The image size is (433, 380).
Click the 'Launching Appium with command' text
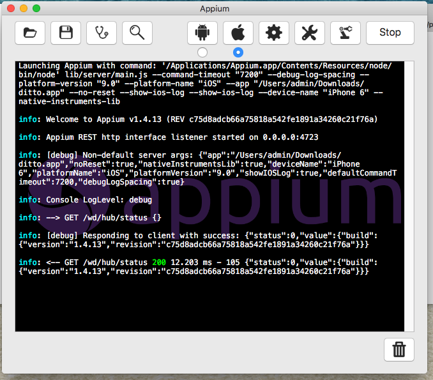(x=87, y=66)
